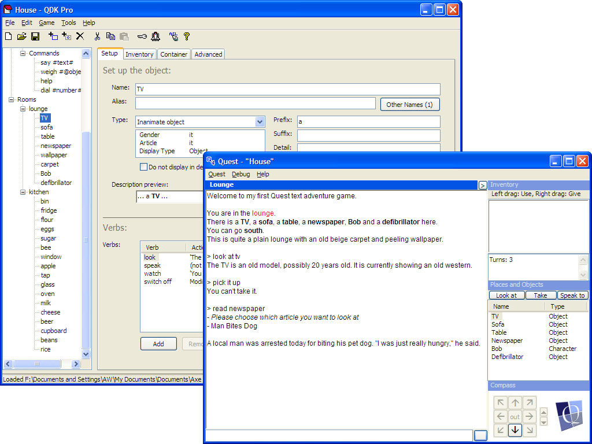This screenshot has height=444, width=592.
Task: Click the tree vertical scrollbar thumb
Action: (x=86, y=240)
